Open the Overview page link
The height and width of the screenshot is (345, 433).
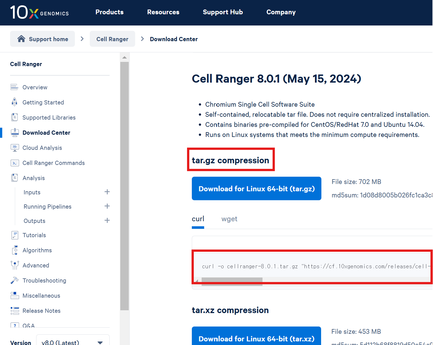click(35, 87)
